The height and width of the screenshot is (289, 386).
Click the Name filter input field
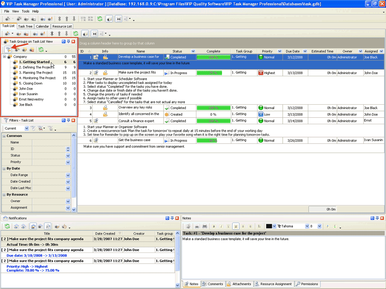click(51, 142)
